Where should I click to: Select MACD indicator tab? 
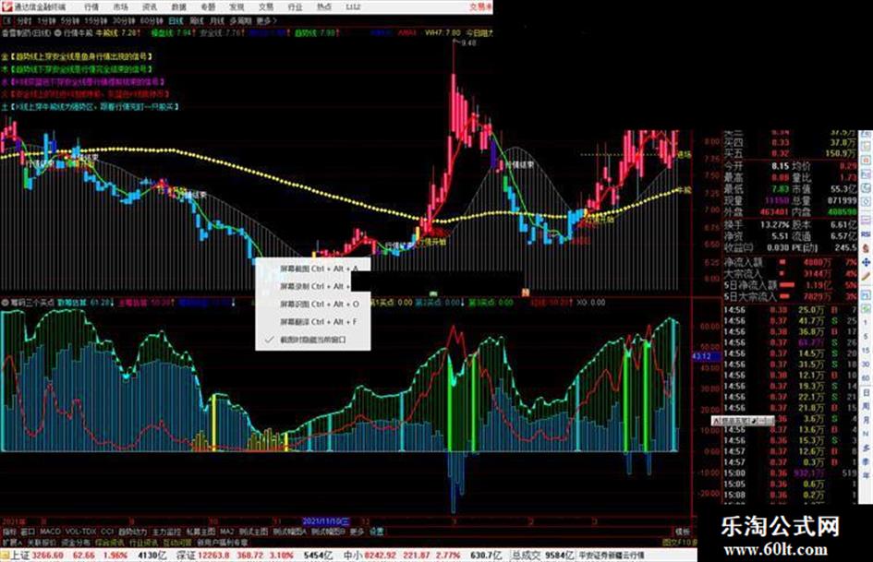pos(50,532)
